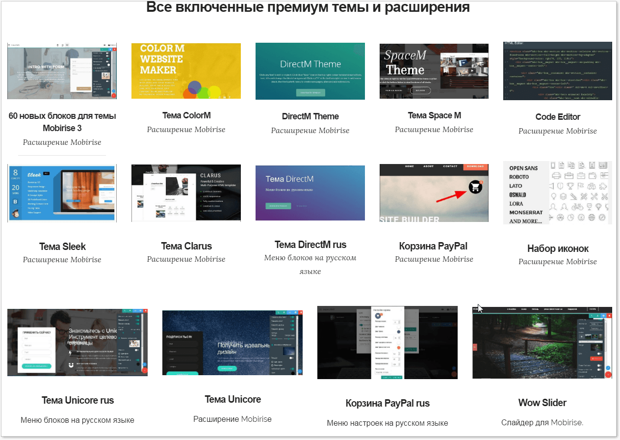The width and height of the screenshot is (620, 440).
Task: Click the Code Editor title
Action: pyautogui.click(x=558, y=117)
